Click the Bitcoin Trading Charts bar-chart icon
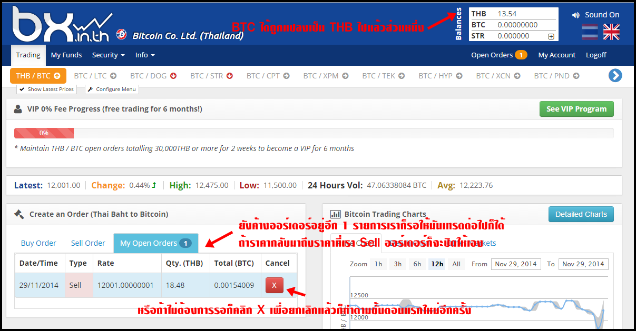 click(x=335, y=214)
